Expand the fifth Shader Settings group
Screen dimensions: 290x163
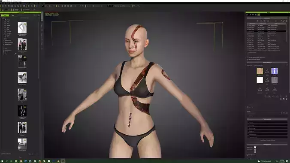coord(267,134)
